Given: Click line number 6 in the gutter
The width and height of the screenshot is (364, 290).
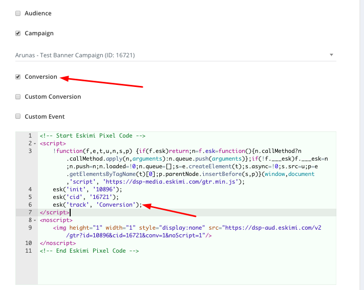Looking at the screenshot, I should [x=30, y=205].
